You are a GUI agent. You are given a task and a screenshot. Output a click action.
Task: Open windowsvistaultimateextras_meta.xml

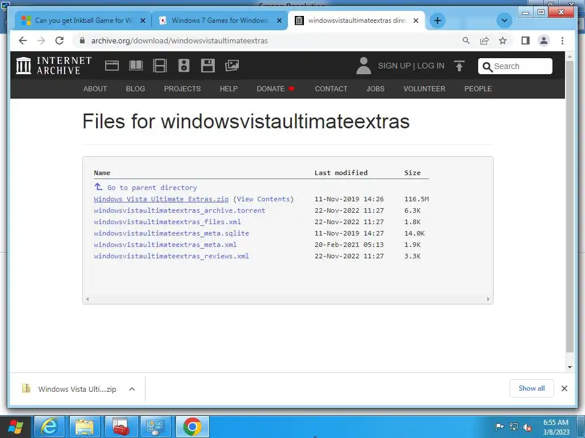tap(165, 245)
